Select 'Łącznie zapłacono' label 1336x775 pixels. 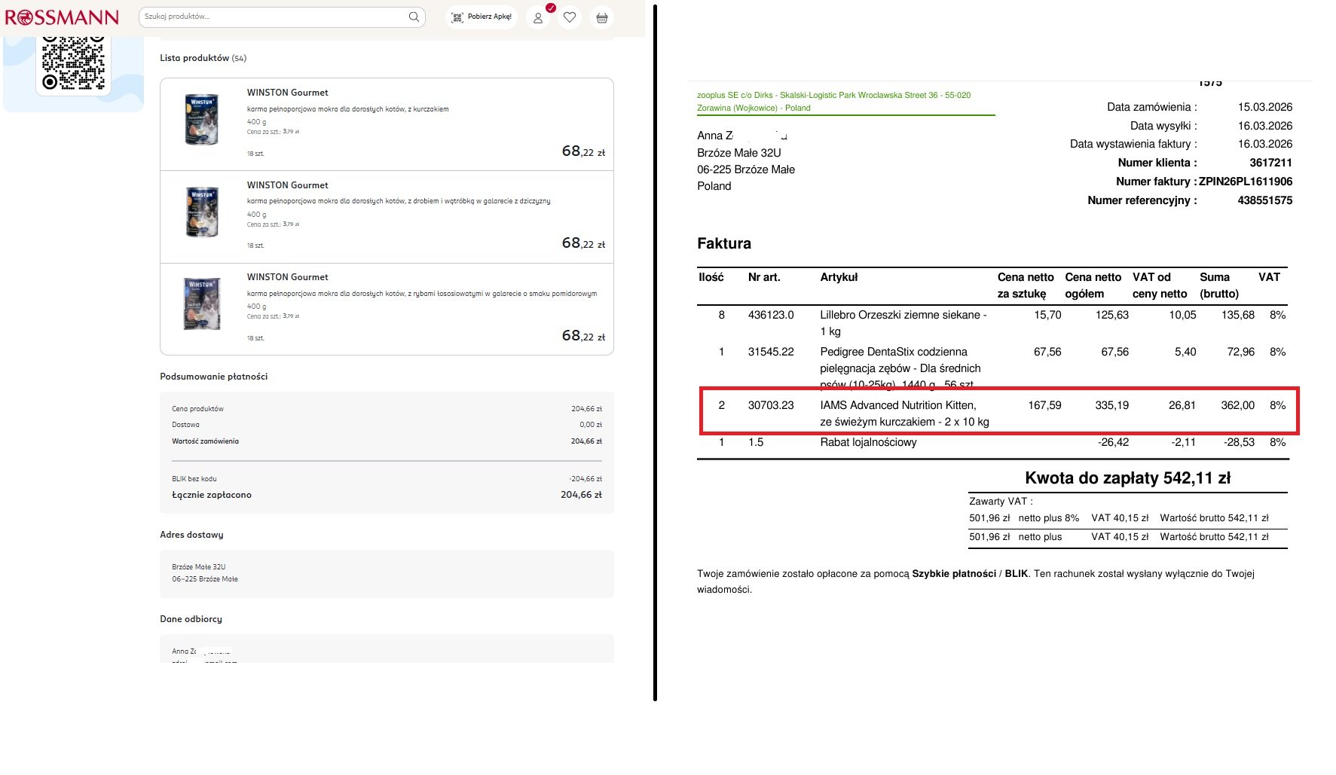coord(212,495)
